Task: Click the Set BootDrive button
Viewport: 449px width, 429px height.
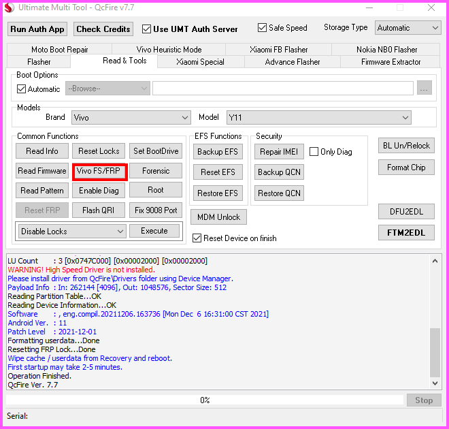Action: pos(156,151)
